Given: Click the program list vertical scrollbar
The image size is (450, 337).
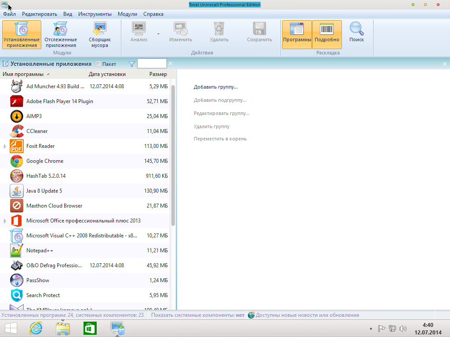Looking at the screenshot, I should (x=173, y=154).
